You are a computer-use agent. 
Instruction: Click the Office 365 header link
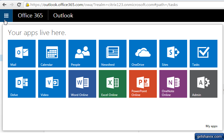[x=30, y=16]
